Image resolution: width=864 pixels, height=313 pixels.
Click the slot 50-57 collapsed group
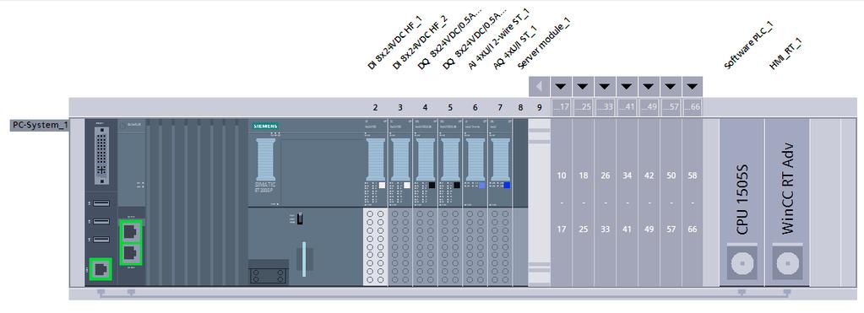click(x=671, y=202)
